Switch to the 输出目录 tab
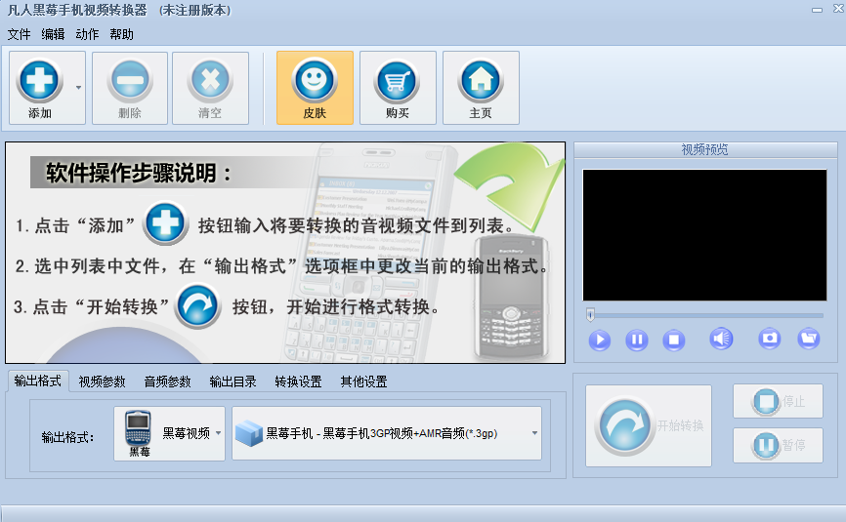 click(x=233, y=381)
